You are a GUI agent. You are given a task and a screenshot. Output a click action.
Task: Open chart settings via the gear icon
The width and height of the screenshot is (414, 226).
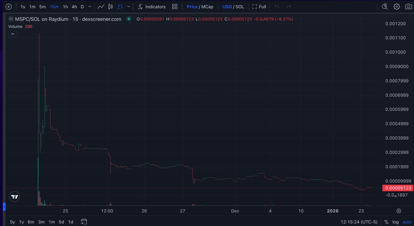click(x=397, y=6)
